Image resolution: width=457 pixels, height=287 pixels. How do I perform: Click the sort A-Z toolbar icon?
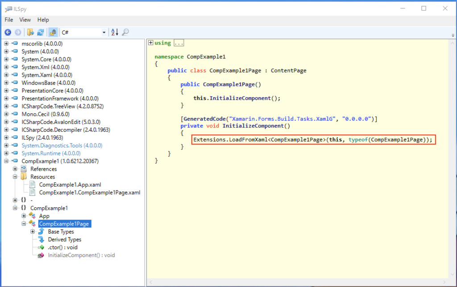pos(115,32)
